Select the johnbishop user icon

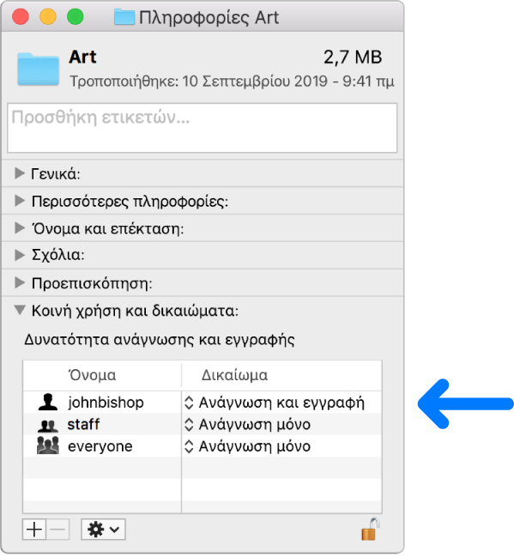(x=47, y=403)
